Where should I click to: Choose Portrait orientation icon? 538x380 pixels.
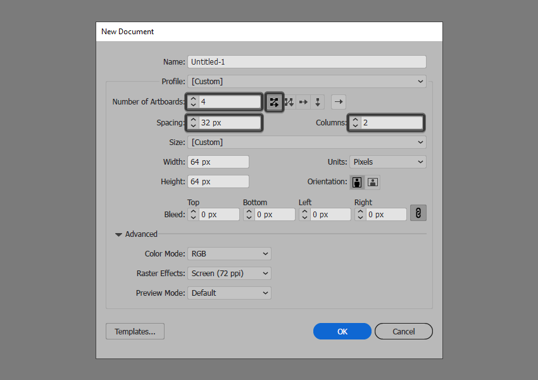tap(357, 182)
